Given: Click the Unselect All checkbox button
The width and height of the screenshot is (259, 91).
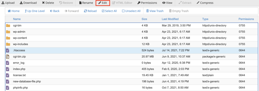Looking at the screenshot, I should click(131, 11).
